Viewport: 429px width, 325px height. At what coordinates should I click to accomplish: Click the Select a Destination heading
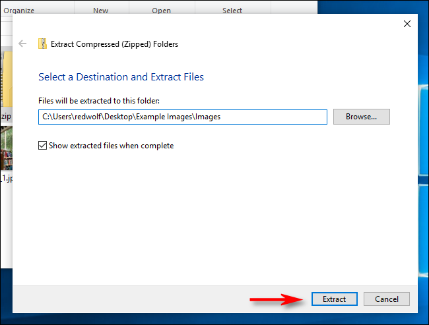[x=121, y=77]
